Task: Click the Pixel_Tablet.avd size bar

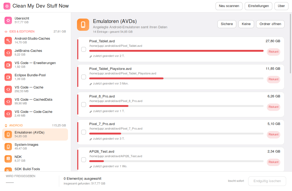Action: click(x=176, y=51)
